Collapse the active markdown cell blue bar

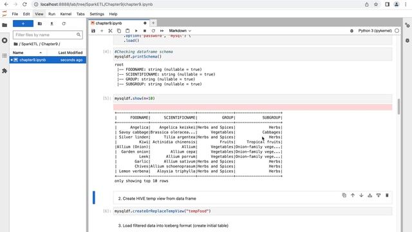pos(94,198)
